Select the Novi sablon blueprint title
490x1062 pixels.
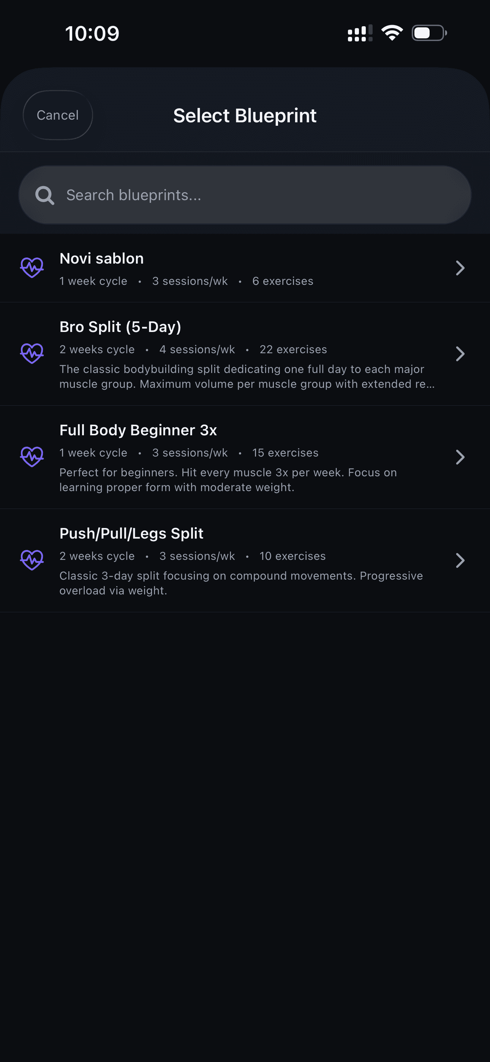[101, 259]
